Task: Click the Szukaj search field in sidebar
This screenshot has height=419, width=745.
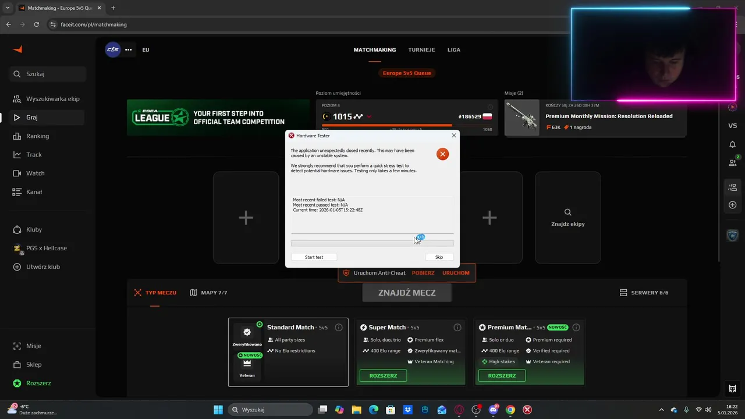Action: 48,74
